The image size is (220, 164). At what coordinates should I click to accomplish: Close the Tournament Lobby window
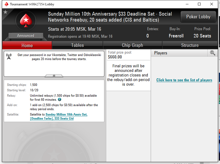212,4
